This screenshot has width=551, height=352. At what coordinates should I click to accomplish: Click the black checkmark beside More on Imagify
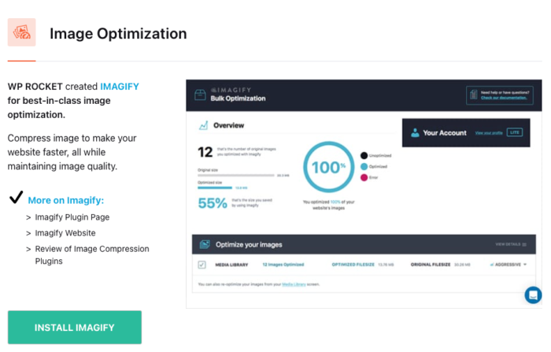point(16,198)
